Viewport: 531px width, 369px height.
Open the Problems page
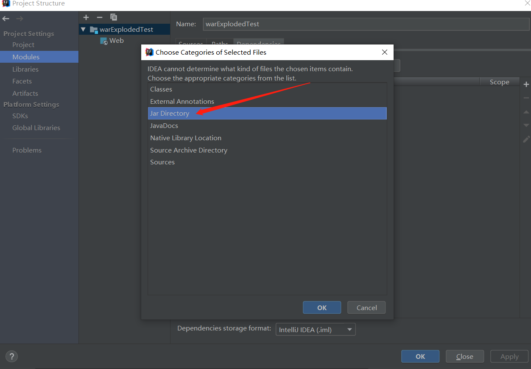click(x=27, y=150)
